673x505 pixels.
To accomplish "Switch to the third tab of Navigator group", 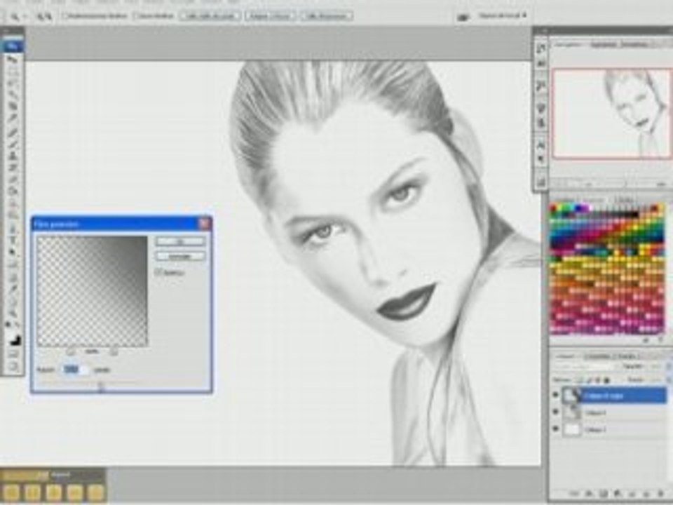I will pos(635,44).
